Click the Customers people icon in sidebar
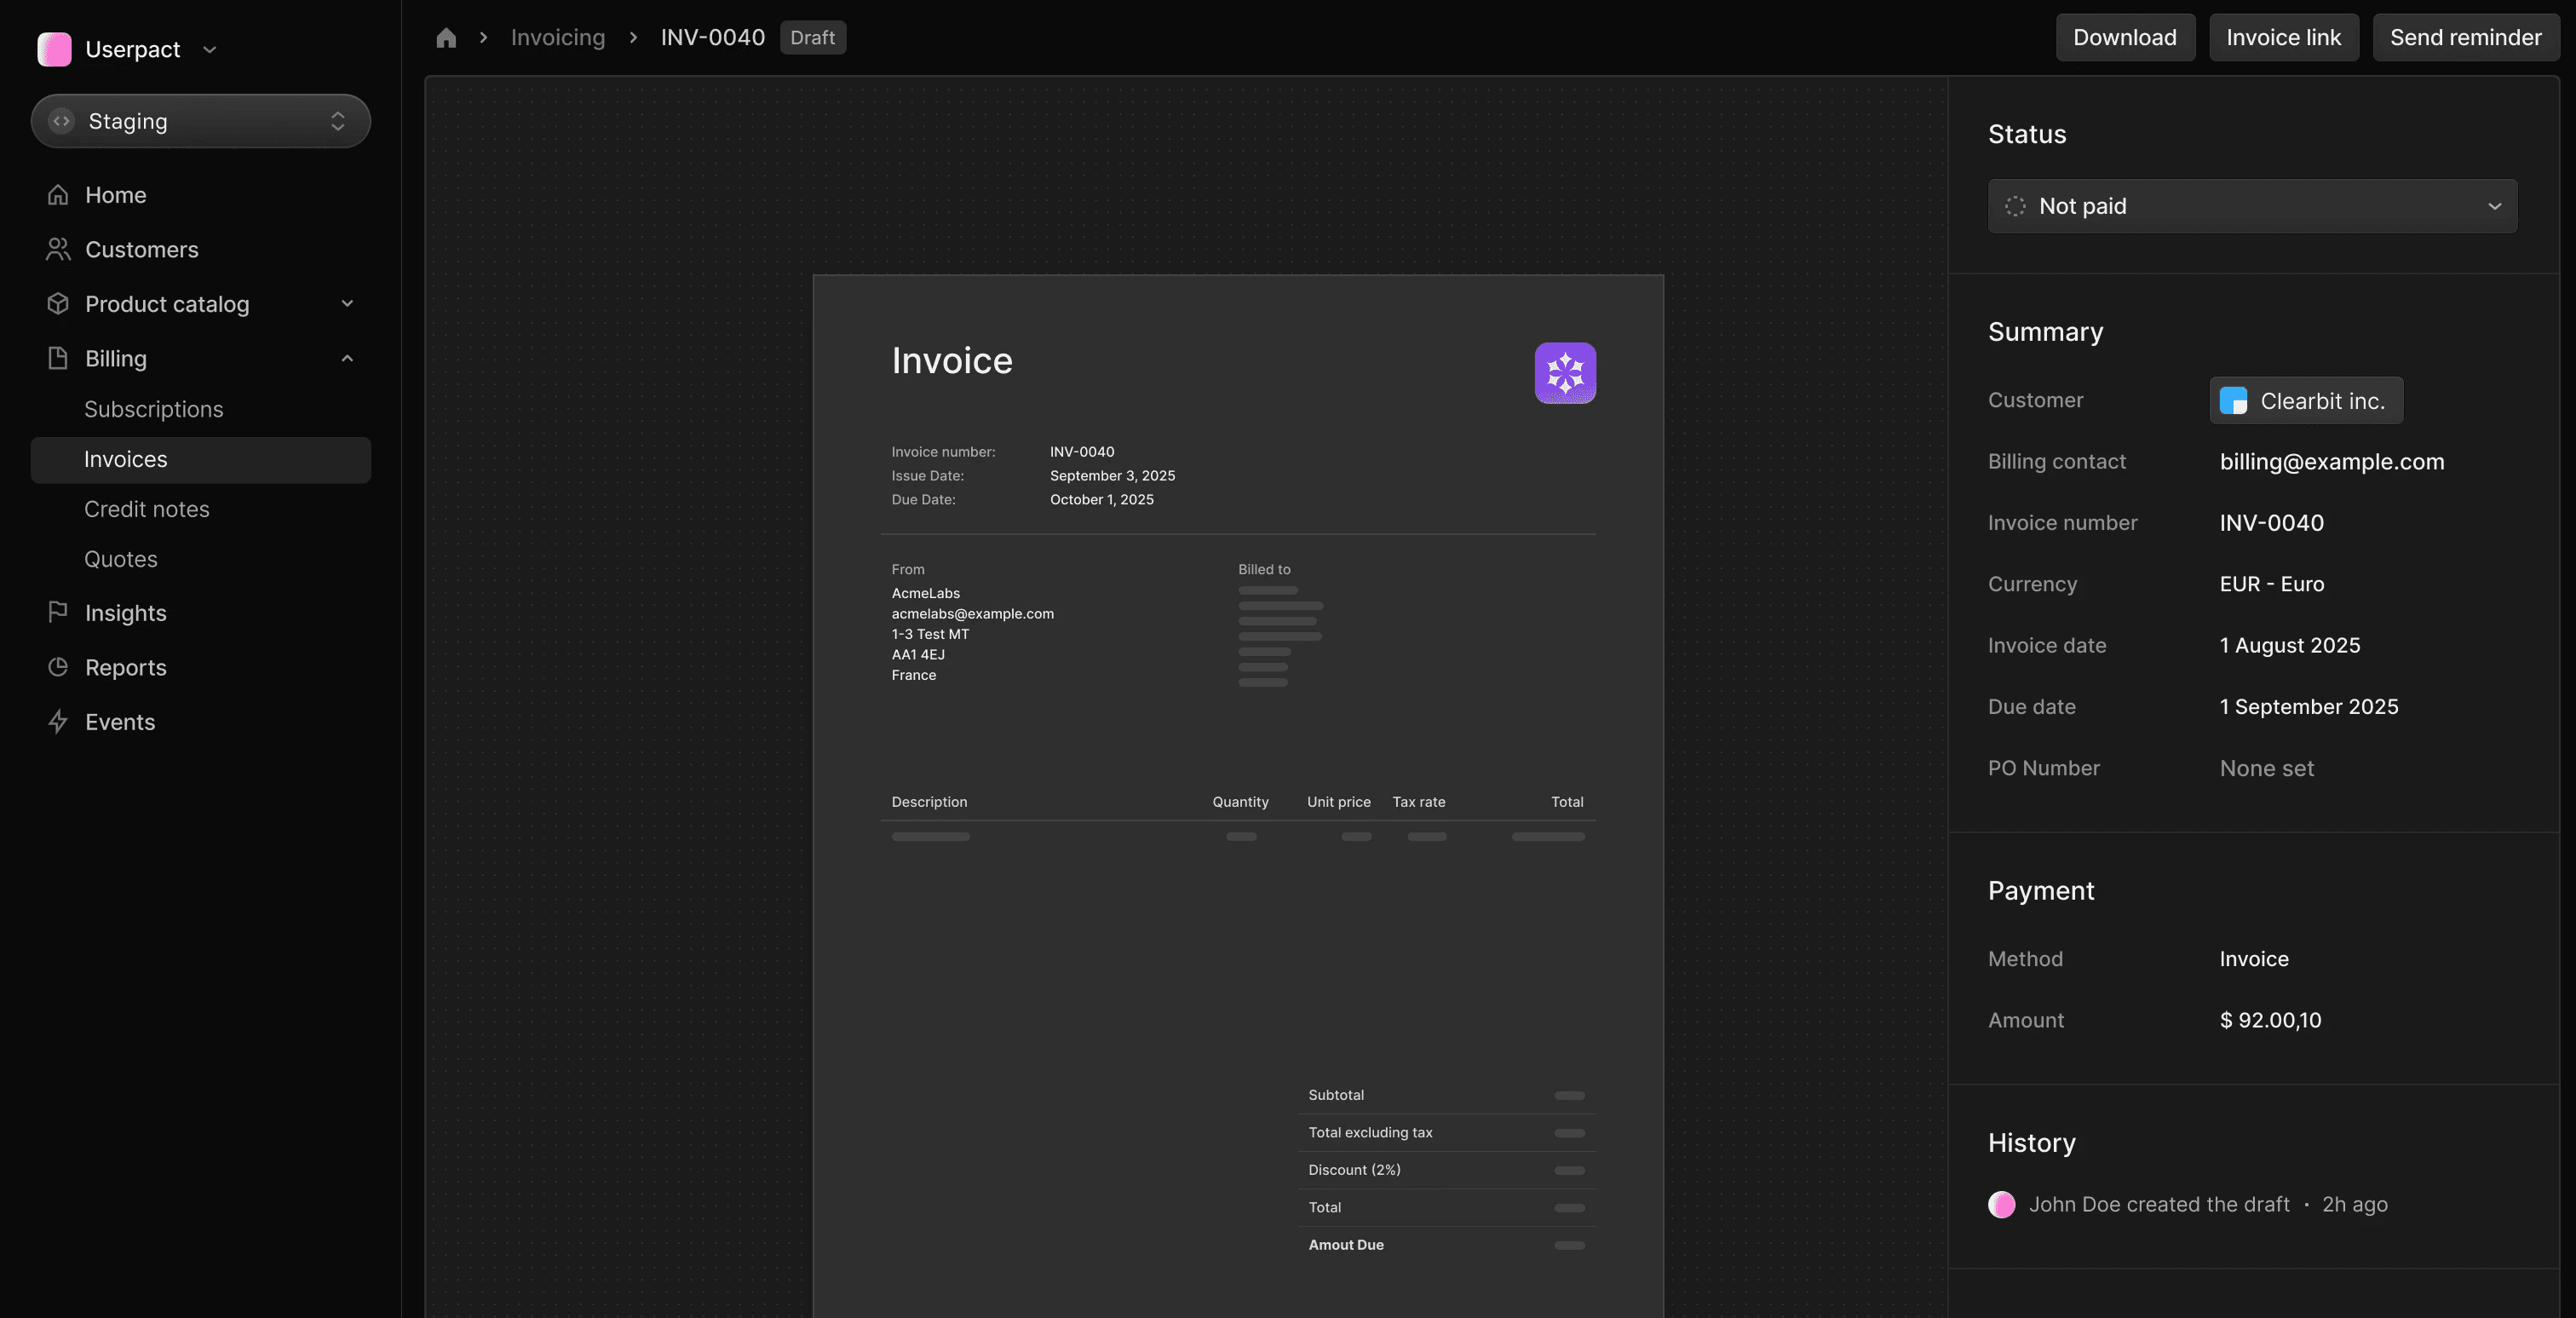Image resolution: width=2576 pixels, height=1318 pixels. pyautogui.click(x=58, y=249)
